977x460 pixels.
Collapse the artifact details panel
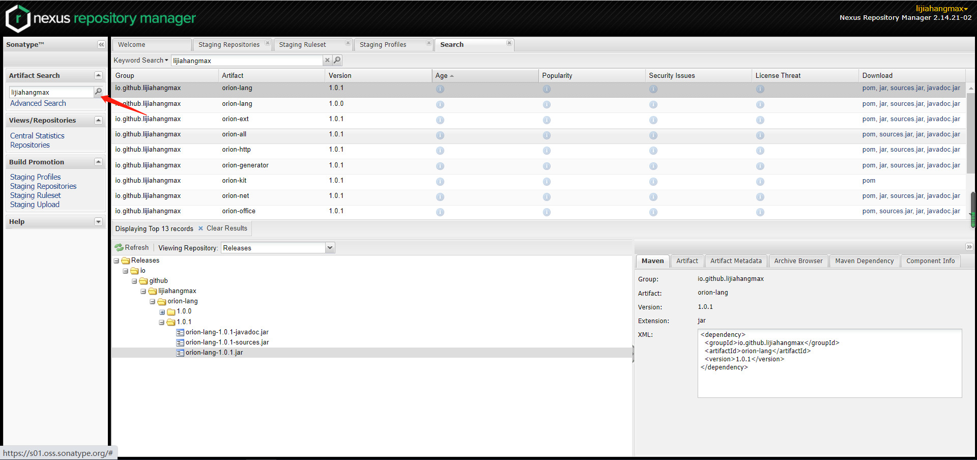click(x=969, y=247)
